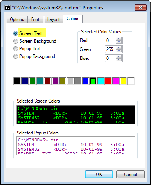This screenshot has width=151, height=185.
Task: Select the Popup Text radio button
Action: click(16, 49)
